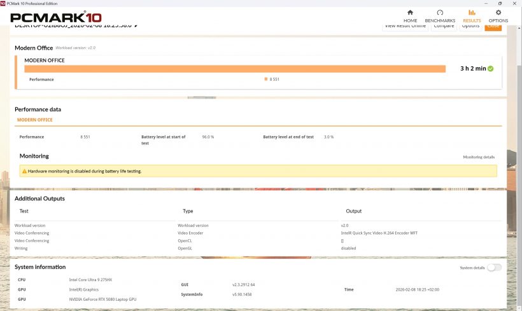
Task: Click the 'Type' column header
Action: pyautogui.click(x=188, y=211)
